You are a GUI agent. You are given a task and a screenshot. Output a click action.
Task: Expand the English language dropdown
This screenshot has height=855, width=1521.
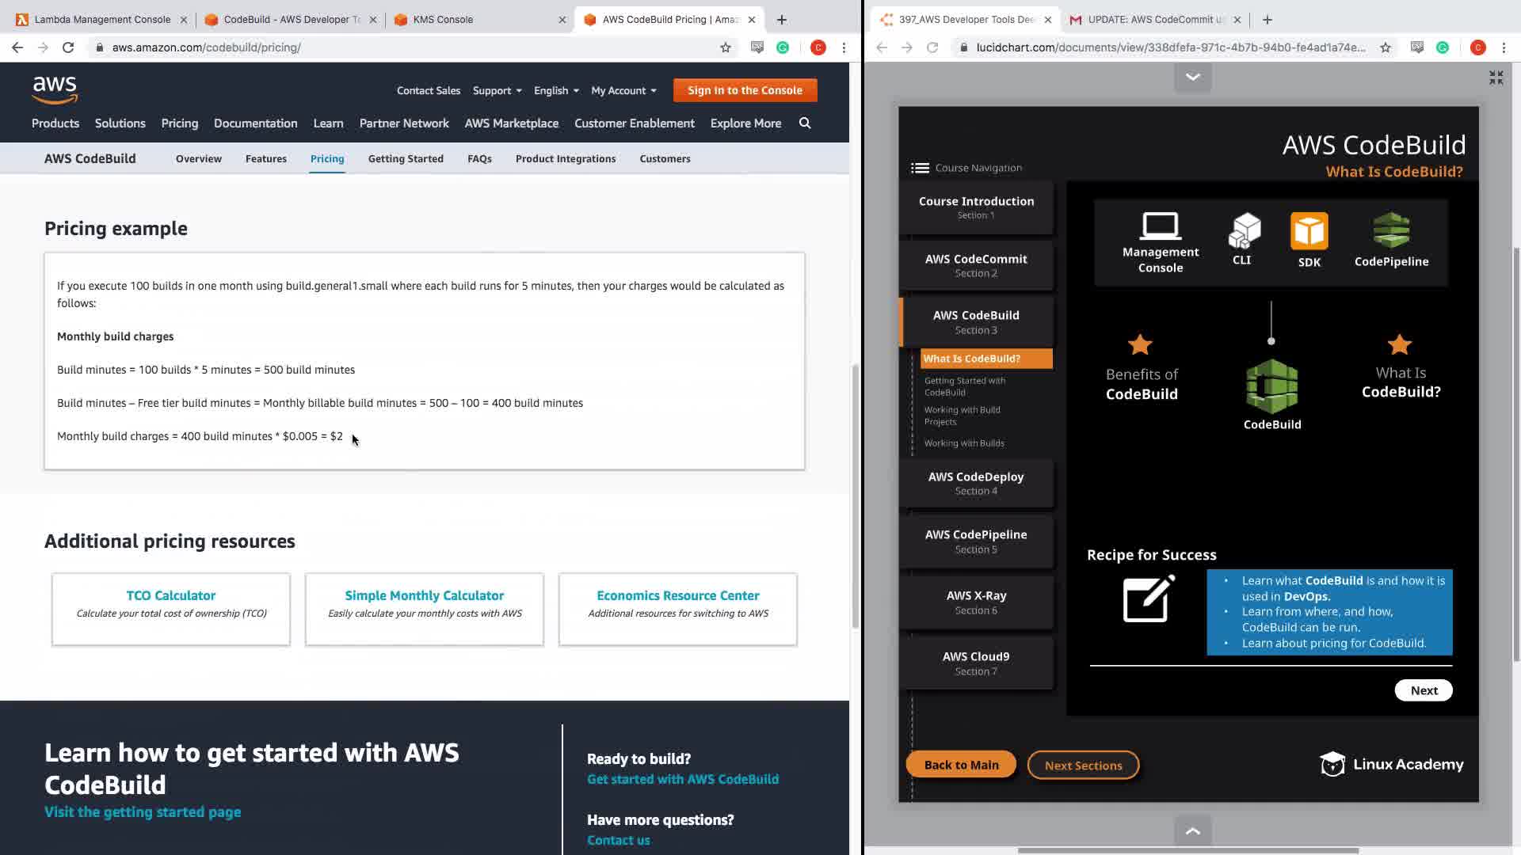[x=555, y=91]
